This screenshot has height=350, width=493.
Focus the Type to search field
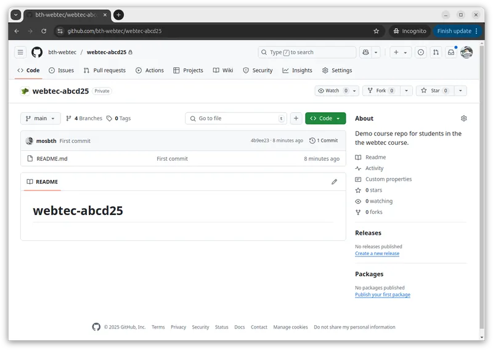[x=307, y=52]
